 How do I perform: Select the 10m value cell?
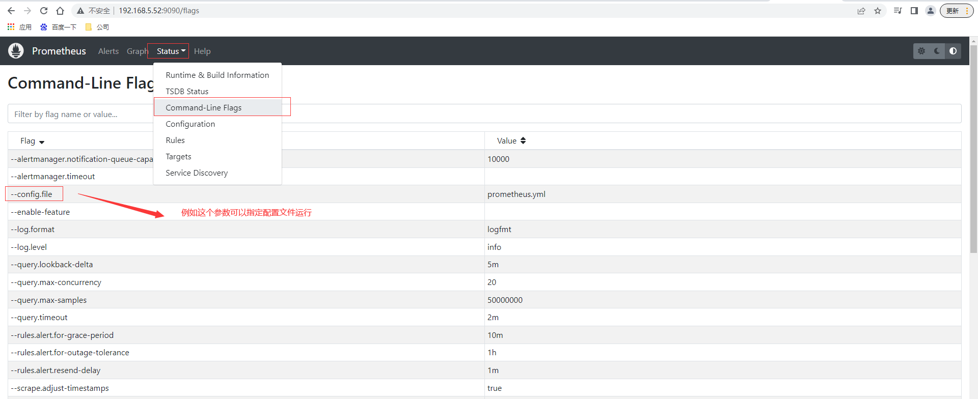(723, 335)
